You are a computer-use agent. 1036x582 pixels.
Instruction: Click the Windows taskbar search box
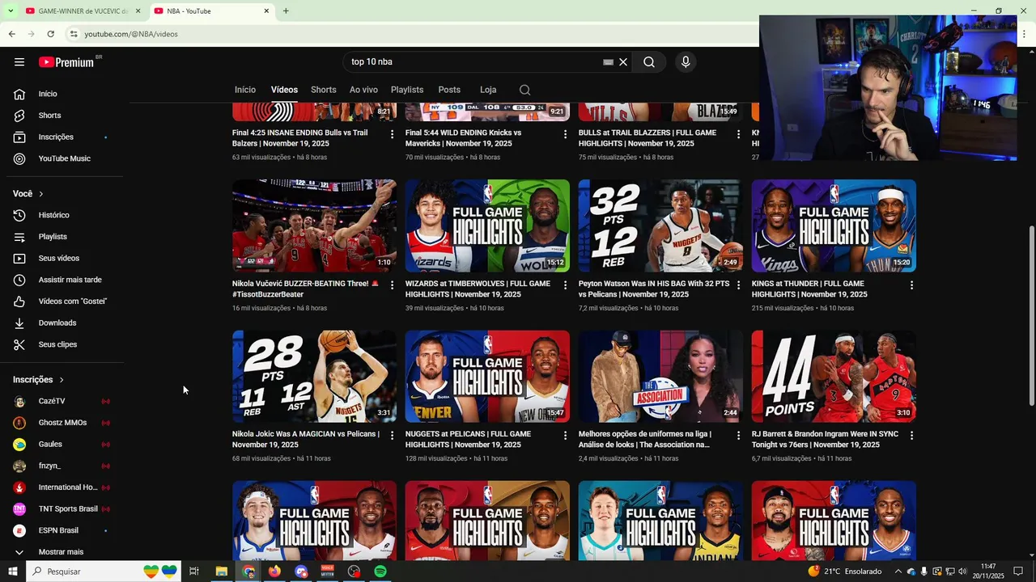103,571
